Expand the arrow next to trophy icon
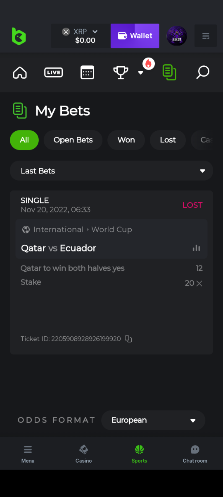Screen dimensions: 223x497 (x=140, y=72)
